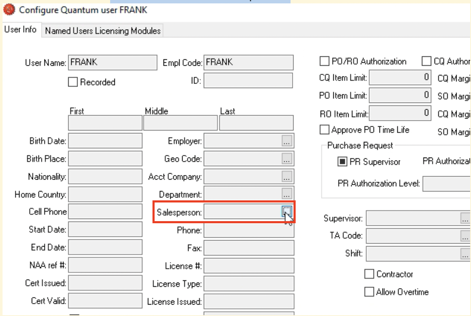Open the Employer lookup ellipsis button

pos(287,141)
